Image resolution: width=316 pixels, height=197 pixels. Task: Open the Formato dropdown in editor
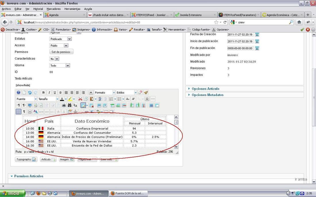105,92
